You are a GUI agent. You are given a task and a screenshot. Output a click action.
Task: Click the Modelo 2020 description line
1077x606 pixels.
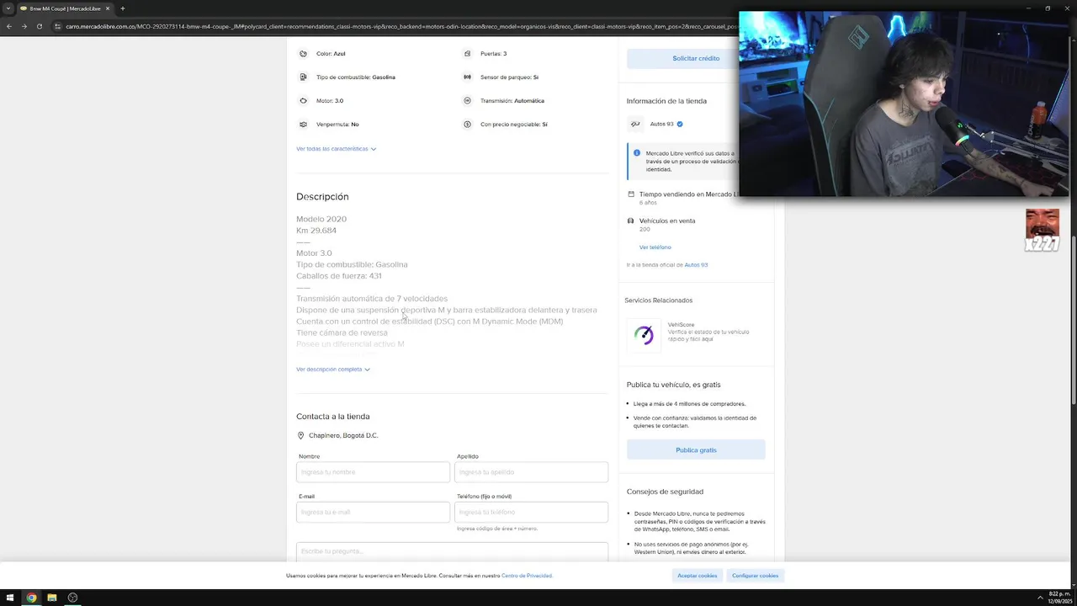click(x=321, y=219)
